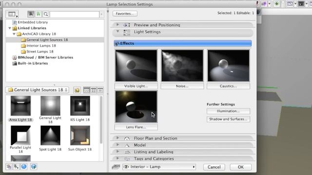312x175 pixels.
Task: Click the Lens Flare preview image
Action: tap(136, 107)
